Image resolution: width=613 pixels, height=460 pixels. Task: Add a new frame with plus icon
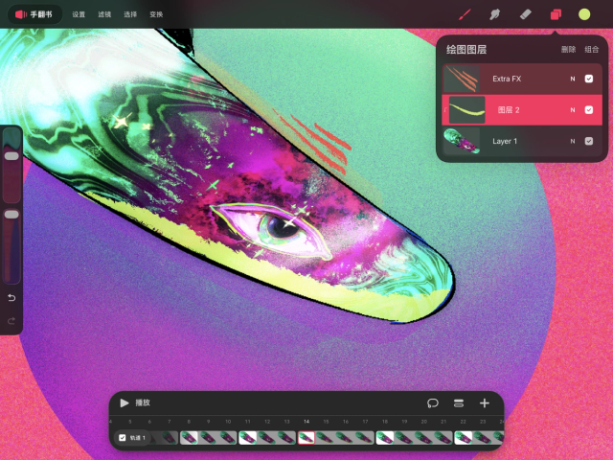(x=485, y=402)
